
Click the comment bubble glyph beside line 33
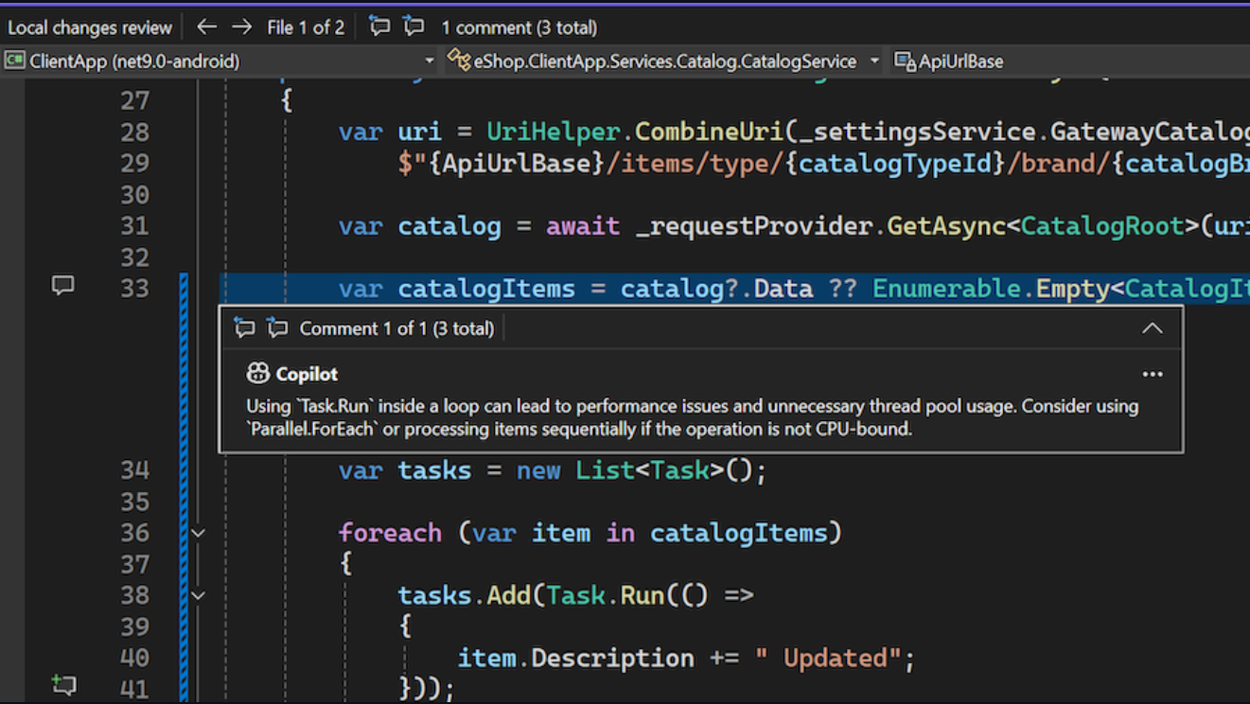click(63, 286)
